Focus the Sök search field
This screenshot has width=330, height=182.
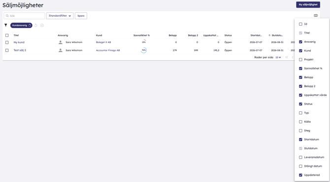[24, 16]
